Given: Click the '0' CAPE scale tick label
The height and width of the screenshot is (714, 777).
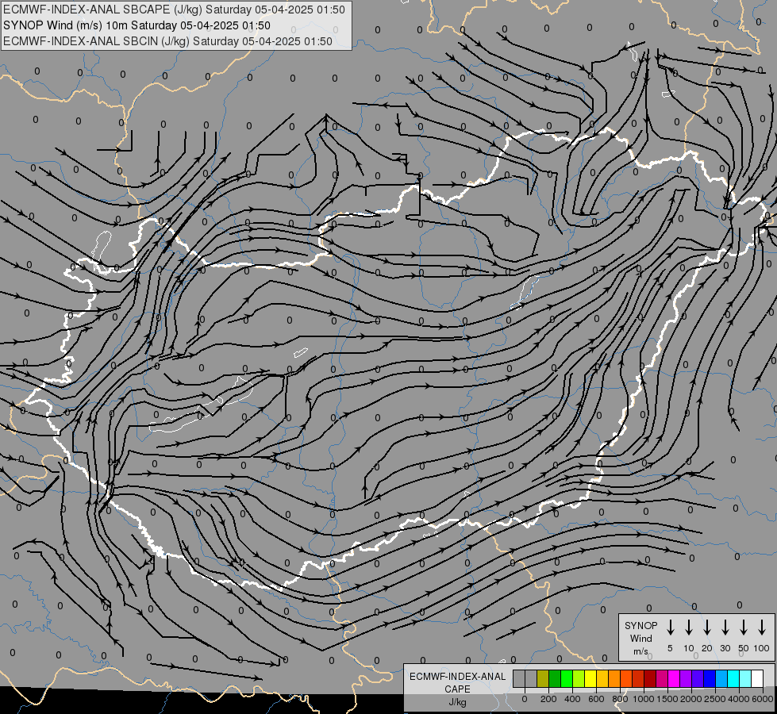Looking at the screenshot, I should [525, 699].
